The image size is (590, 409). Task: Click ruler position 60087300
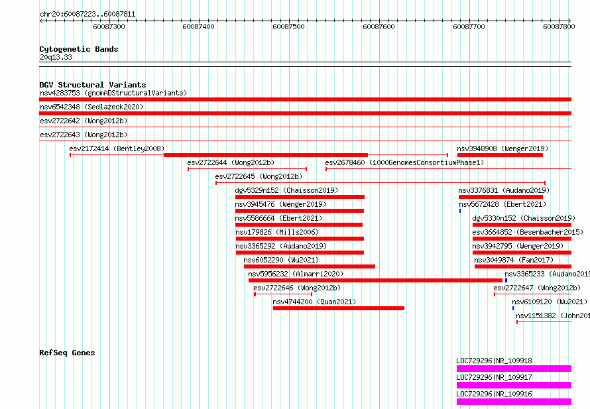[x=109, y=27]
